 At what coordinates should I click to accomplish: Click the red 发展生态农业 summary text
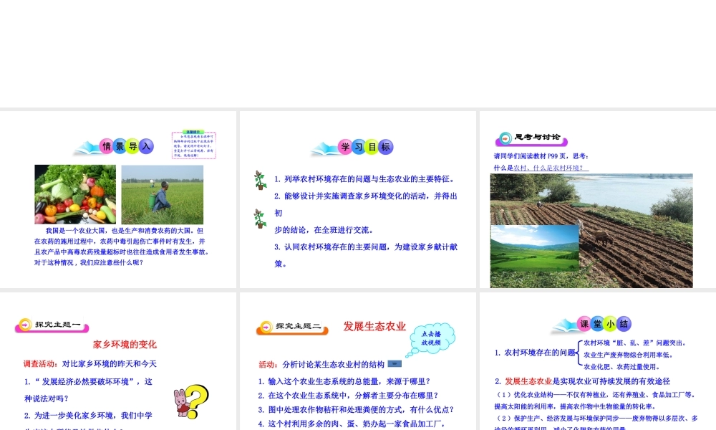click(528, 381)
